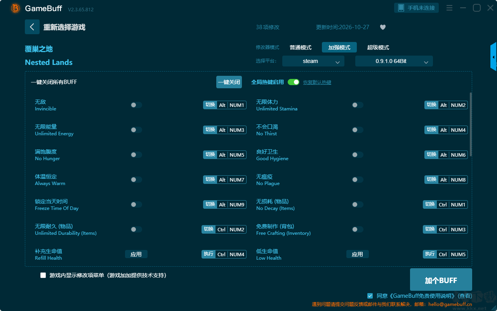Click the back arrow icon
The image size is (497, 311).
coord(32,27)
